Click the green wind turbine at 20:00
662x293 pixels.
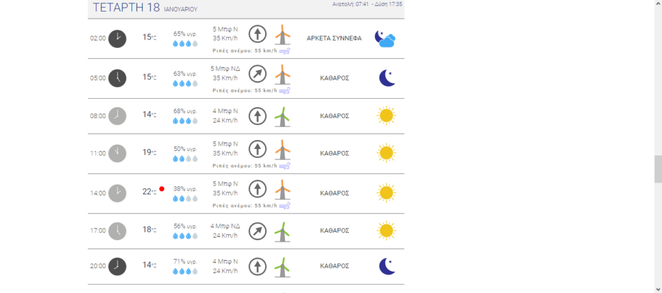281,266
